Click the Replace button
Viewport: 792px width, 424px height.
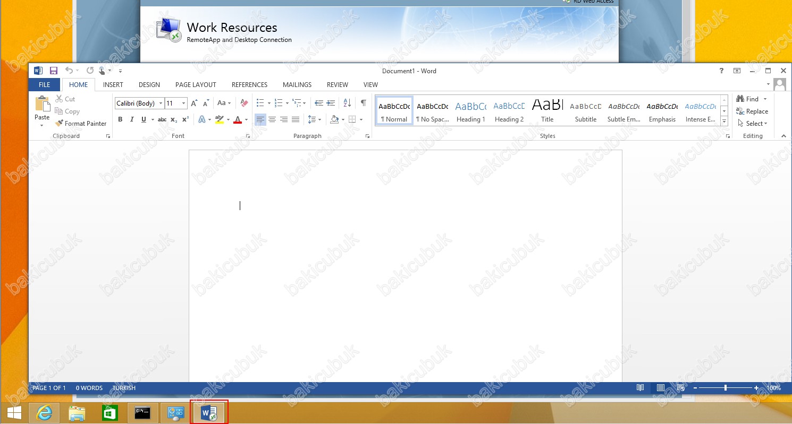pyautogui.click(x=752, y=111)
